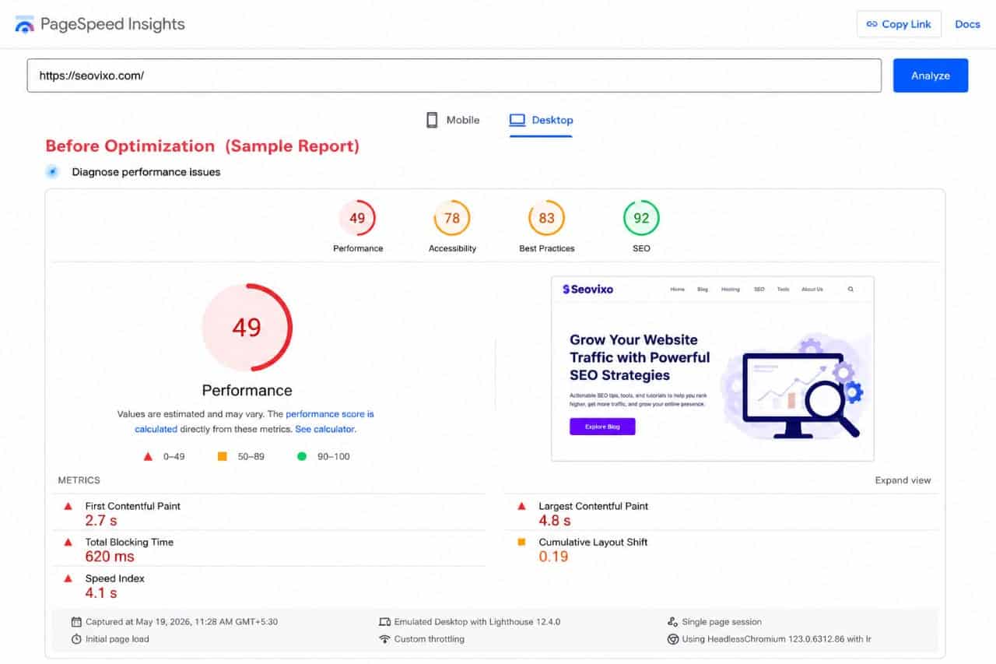Select the Desktop tab
The width and height of the screenshot is (996, 664).
click(541, 121)
